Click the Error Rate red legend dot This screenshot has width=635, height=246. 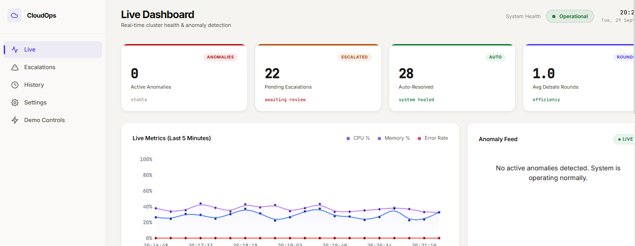(419, 138)
